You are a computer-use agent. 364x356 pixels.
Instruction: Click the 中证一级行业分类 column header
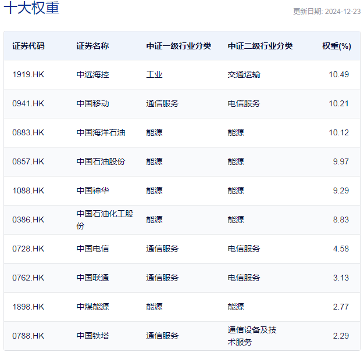[x=179, y=46]
